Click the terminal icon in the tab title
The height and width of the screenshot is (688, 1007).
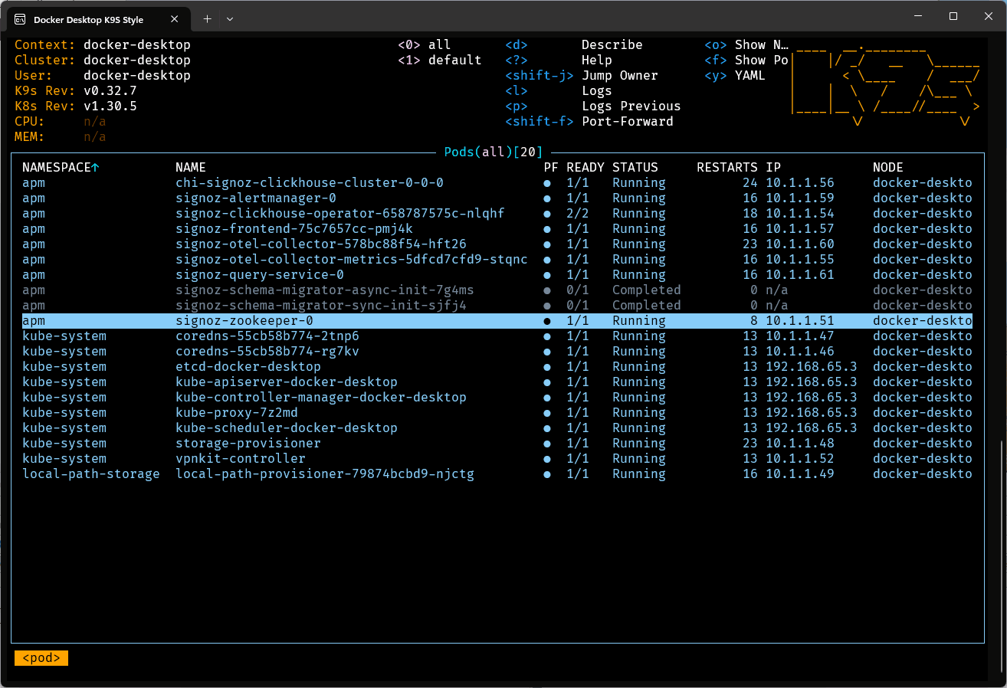(x=20, y=18)
